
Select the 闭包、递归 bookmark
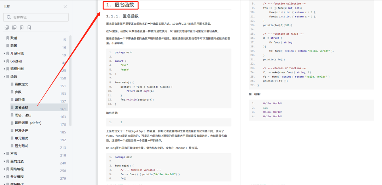coord(23,115)
